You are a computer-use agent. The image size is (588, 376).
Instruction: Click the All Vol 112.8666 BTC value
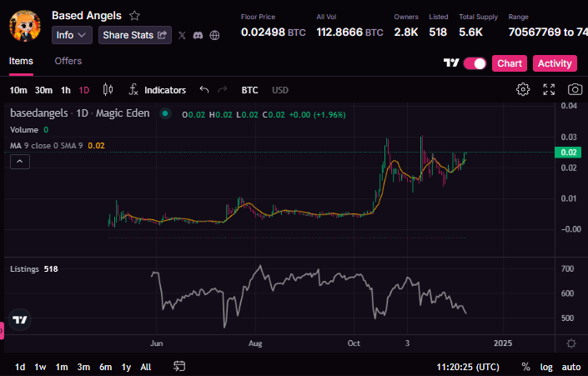coord(349,33)
